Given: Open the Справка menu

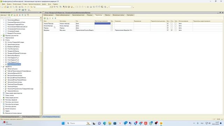Looking at the screenshot, I should (55, 4).
